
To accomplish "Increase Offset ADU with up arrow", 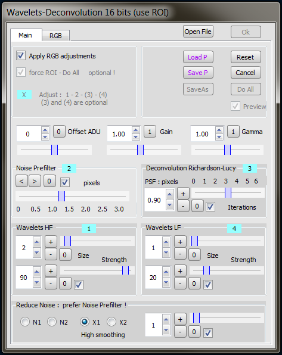I will (x=45, y=130).
